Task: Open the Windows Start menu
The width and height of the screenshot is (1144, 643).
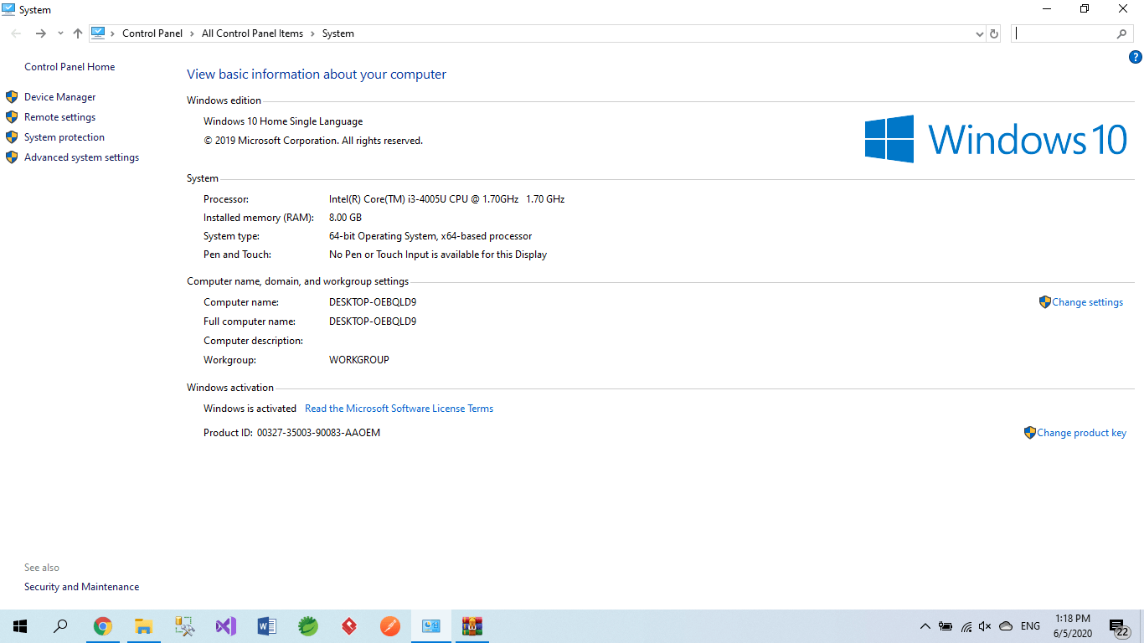Action: click(x=20, y=626)
